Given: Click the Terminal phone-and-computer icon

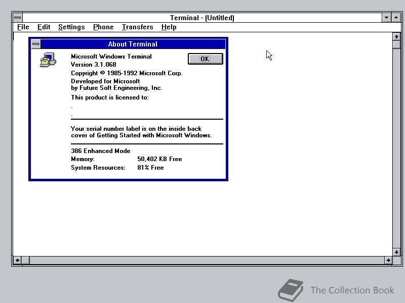Looking at the screenshot, I should pos(48,60).
